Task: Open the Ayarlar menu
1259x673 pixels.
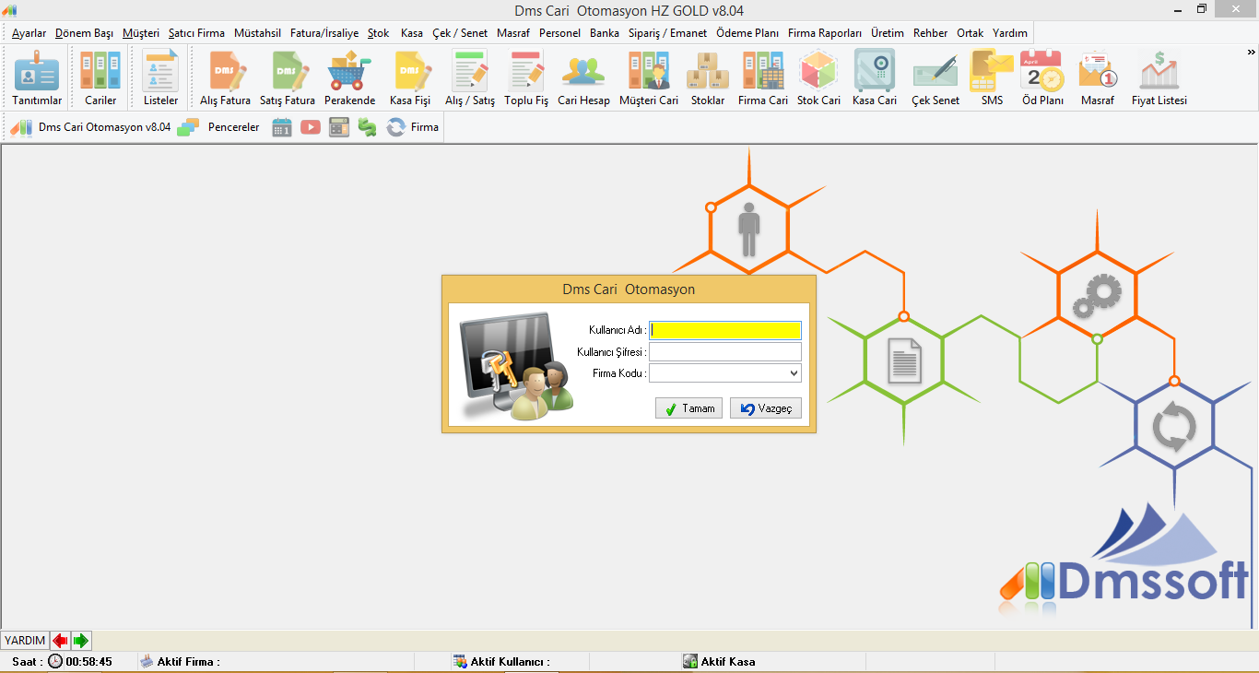Action: (29, 33)
